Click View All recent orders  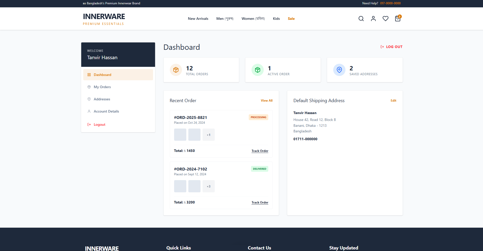point(267,101)
